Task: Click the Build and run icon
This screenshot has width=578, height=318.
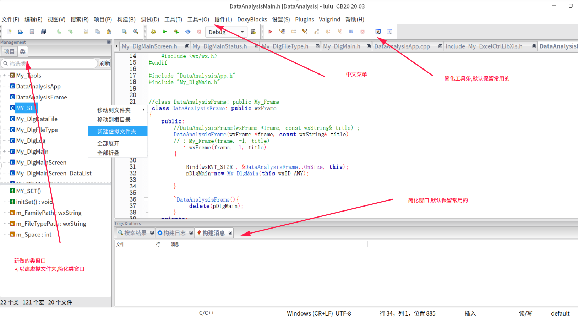Action: [176, 32]
